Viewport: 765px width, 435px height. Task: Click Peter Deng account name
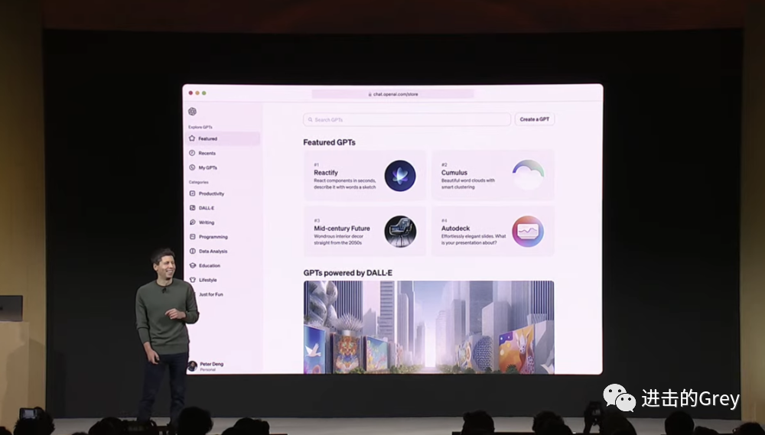click(212, 365)
